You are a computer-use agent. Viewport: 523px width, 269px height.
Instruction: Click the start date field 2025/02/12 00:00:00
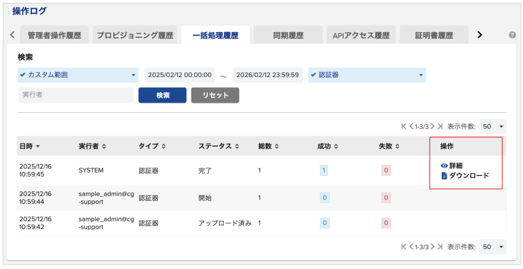[180, 75]
